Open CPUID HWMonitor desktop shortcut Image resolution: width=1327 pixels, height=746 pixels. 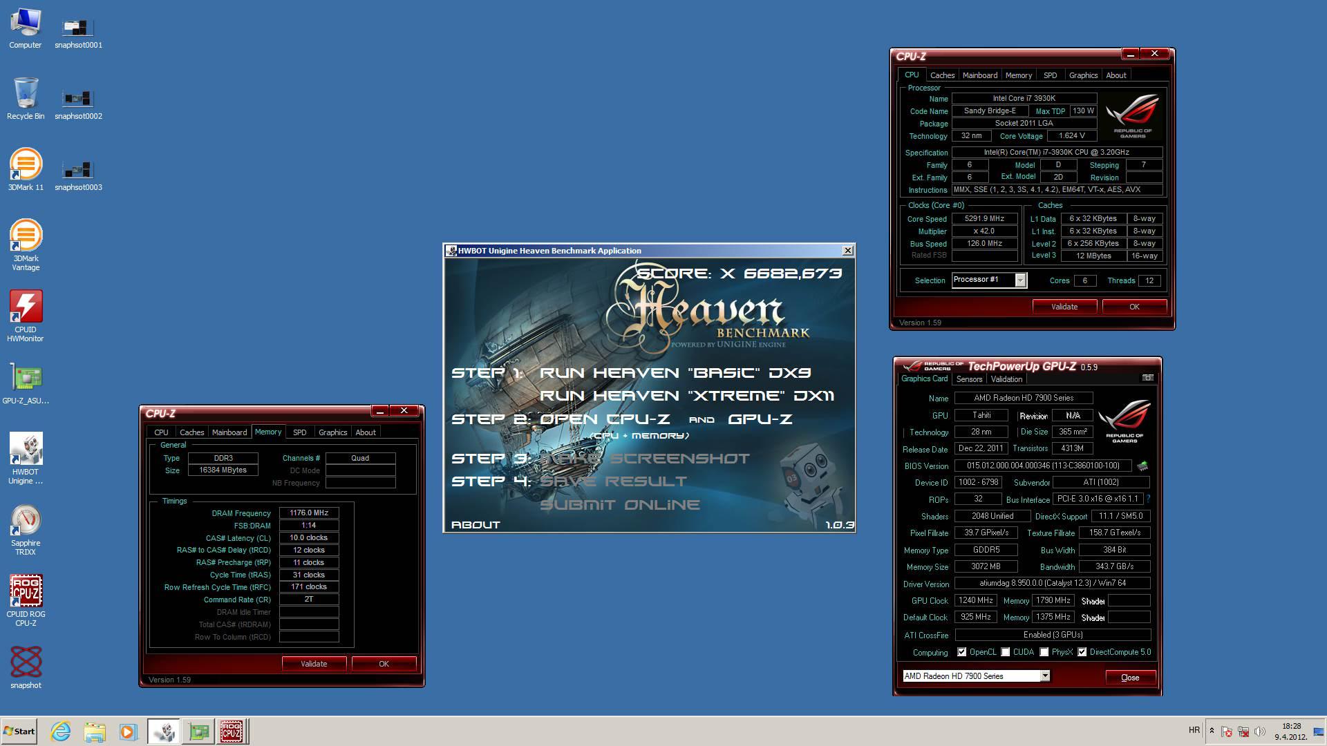tap(26, 316)
